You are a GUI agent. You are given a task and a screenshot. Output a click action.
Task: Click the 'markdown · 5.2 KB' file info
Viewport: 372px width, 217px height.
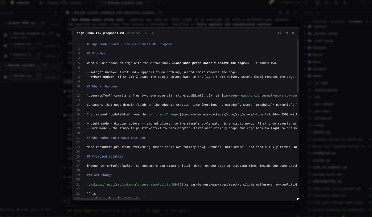click(141, 33)
